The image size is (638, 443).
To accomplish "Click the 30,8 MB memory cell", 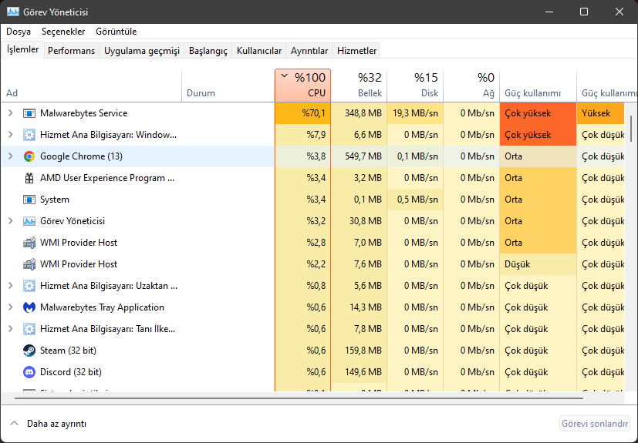I will coord(359,221).
